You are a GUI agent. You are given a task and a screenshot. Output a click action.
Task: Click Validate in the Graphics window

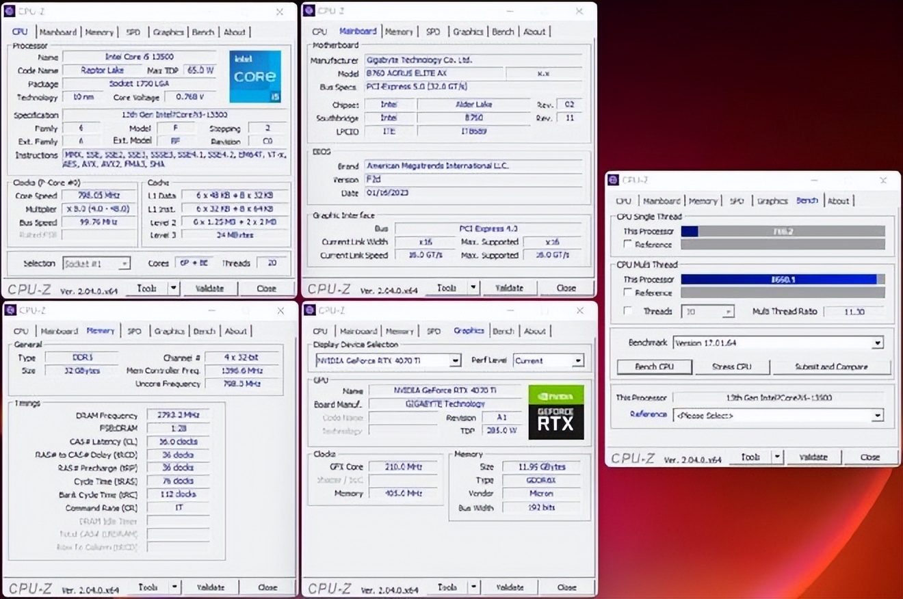pyautogui.click(x=510, y=587)
